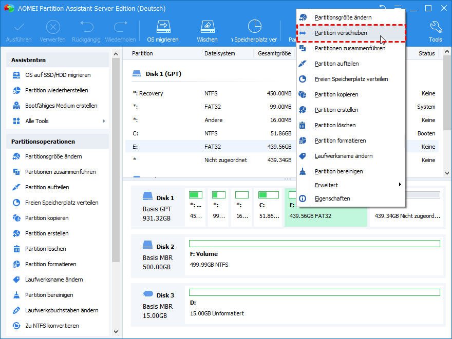Choose Partitionsgröße ändern in the context menu
Image resolution: width=452 pixels, height=339 pixels.
tap(351, 17)
